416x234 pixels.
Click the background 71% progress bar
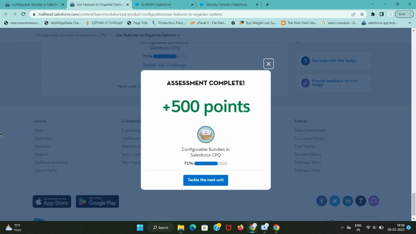(170, 56)
